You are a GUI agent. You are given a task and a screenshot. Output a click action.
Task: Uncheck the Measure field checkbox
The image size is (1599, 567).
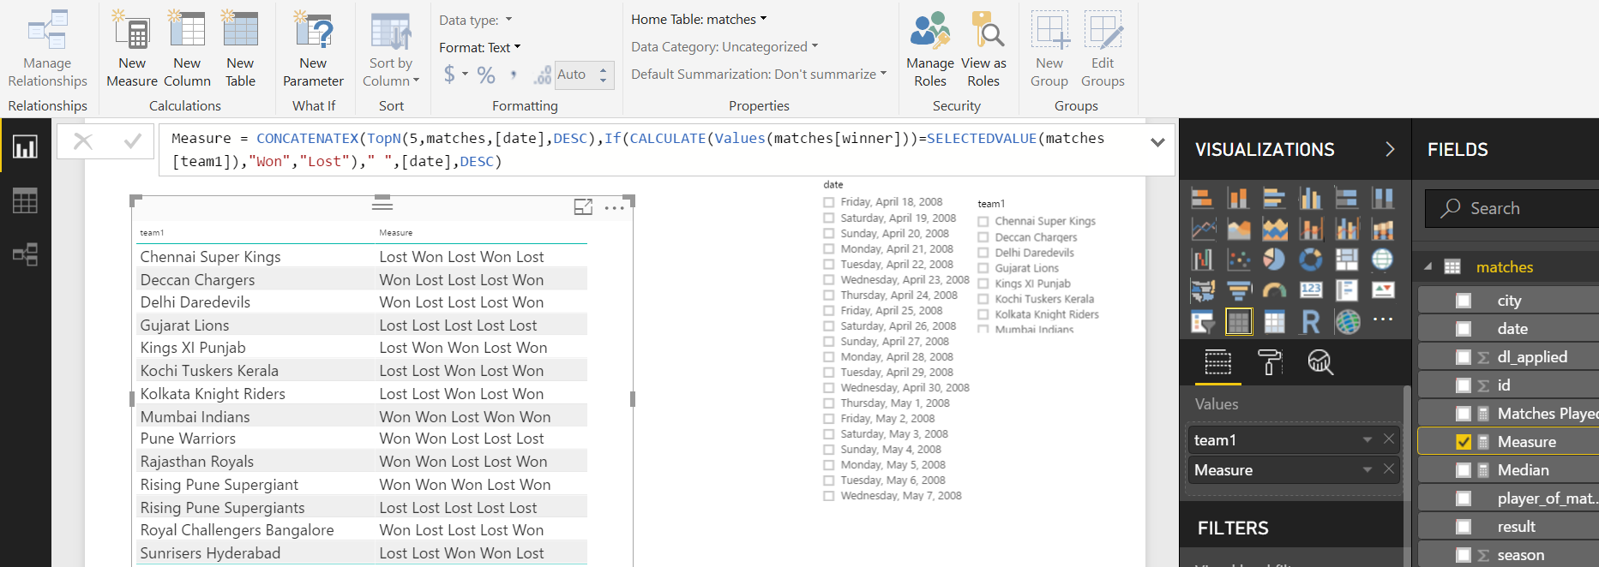click(x=1464, y=442)
